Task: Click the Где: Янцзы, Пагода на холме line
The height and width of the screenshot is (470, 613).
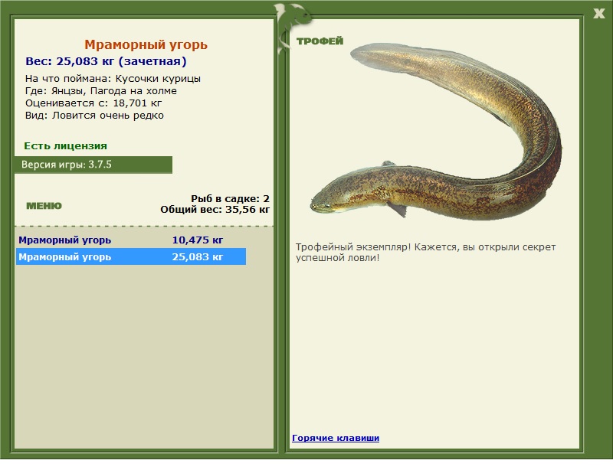Action: [101, 91]
